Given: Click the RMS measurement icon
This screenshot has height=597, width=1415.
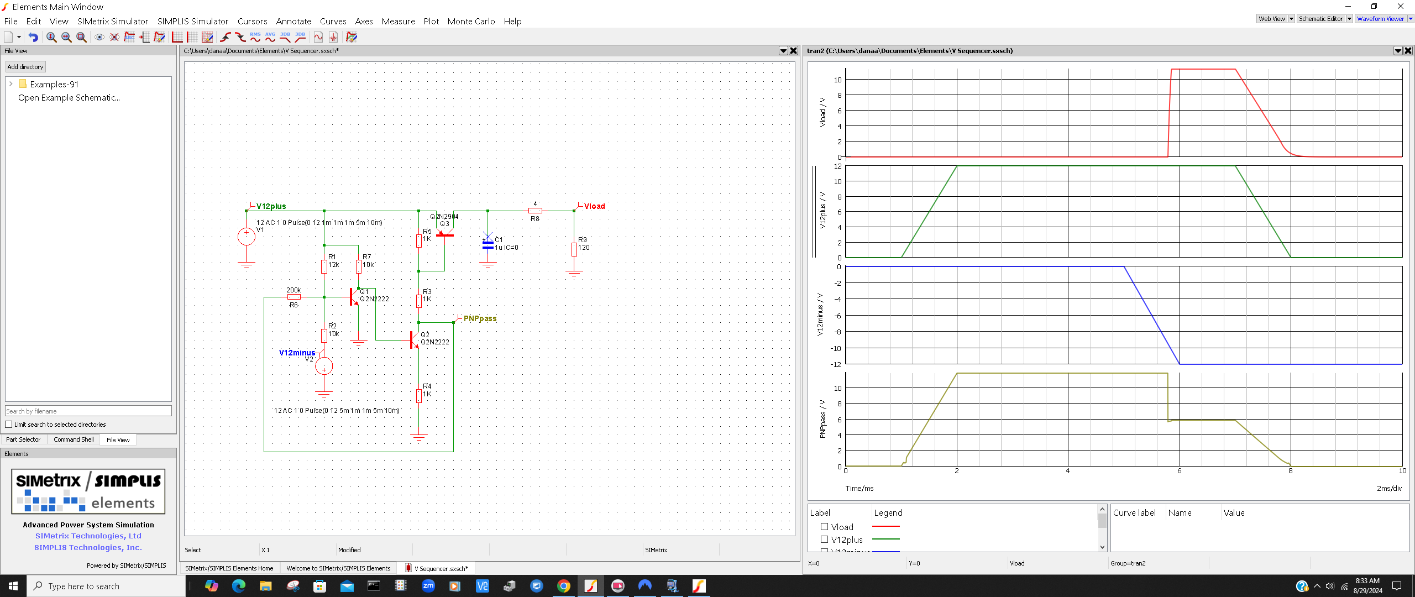Looking at the screenshot, I should 255,37.
